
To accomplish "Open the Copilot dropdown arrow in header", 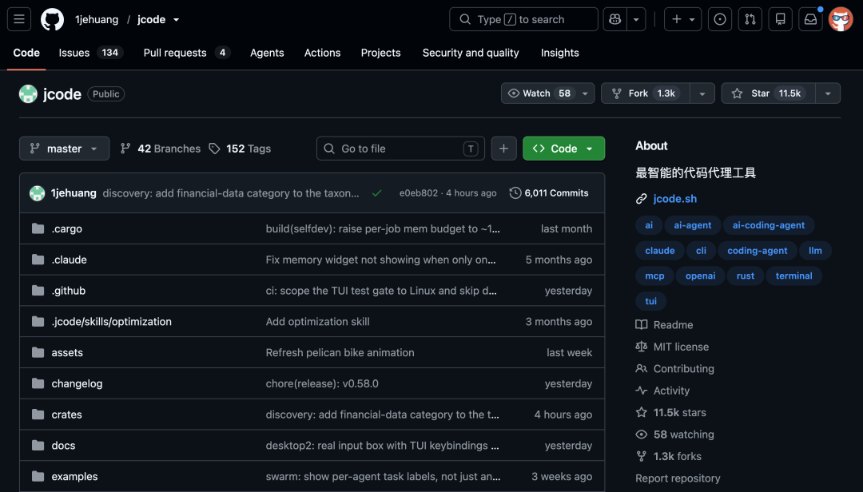I will click(x=636, y=19).
